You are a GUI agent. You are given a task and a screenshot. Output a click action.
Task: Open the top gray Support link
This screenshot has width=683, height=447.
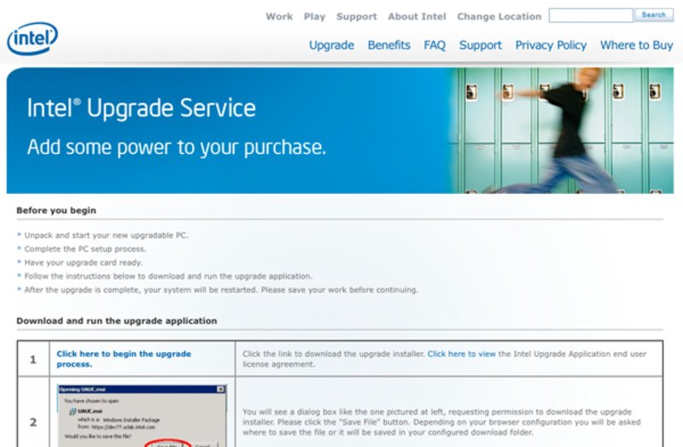[356, 16]
